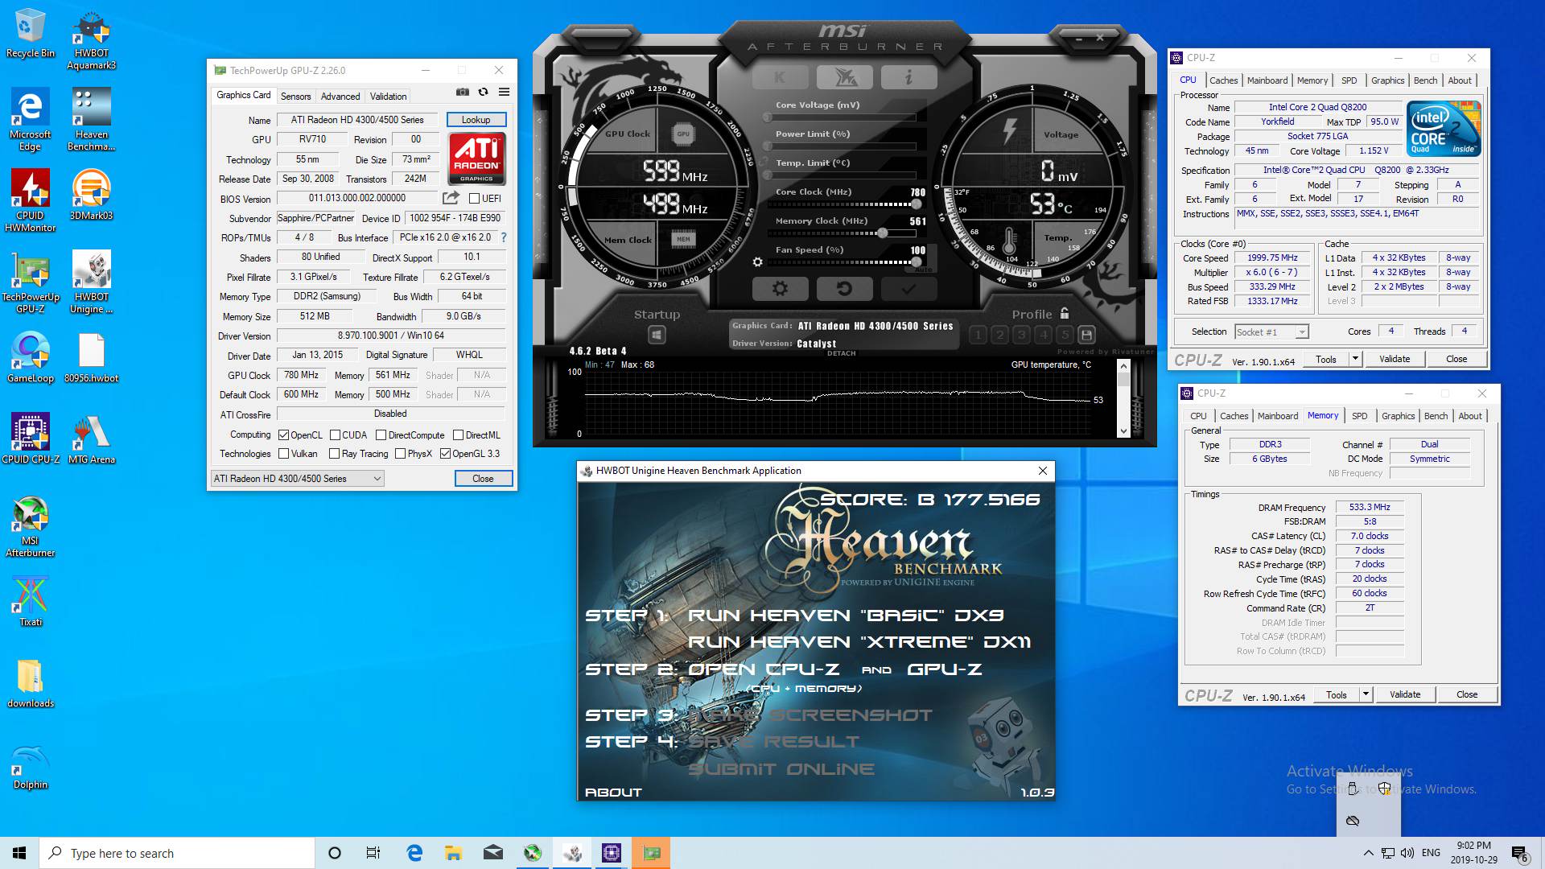Open Mainboard tab in upper CPU-Z
This screenshot has width=1545, height=869.
1267,80
